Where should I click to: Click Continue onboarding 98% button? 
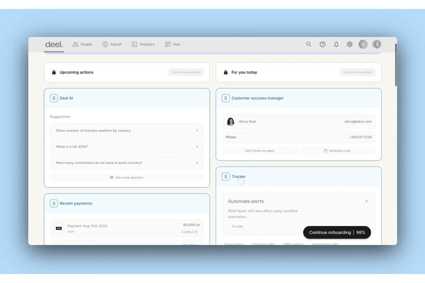click(x=337, y=232)
